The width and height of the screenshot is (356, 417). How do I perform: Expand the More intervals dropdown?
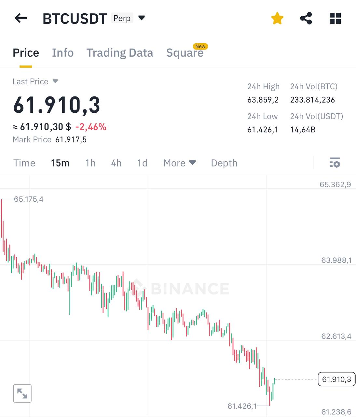click(179, 163)
